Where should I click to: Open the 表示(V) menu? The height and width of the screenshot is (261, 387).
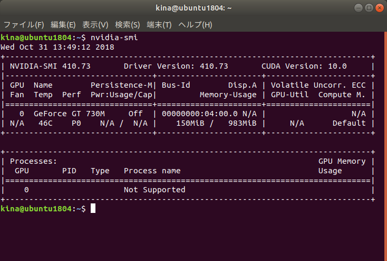95,25
